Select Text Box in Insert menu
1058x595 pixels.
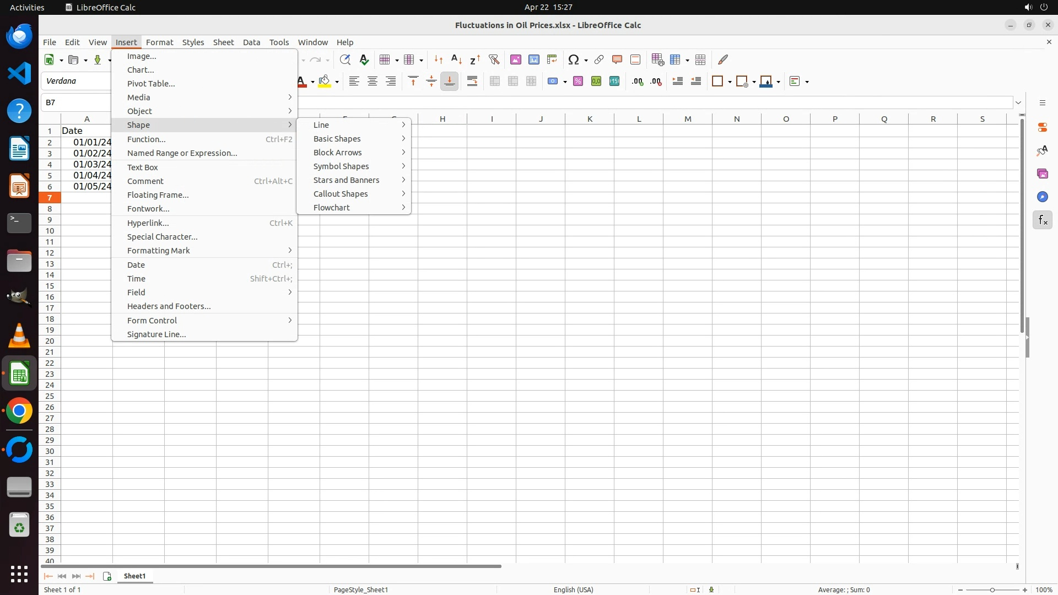click(x=143, y=167)
